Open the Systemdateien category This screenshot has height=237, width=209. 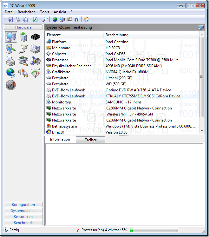pyautogui.click(x=23, y=211)
